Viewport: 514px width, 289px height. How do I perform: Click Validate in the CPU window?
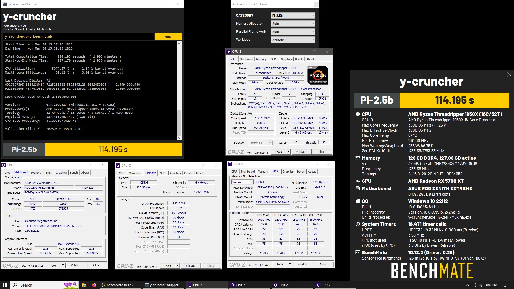click(x=301, y=152)
